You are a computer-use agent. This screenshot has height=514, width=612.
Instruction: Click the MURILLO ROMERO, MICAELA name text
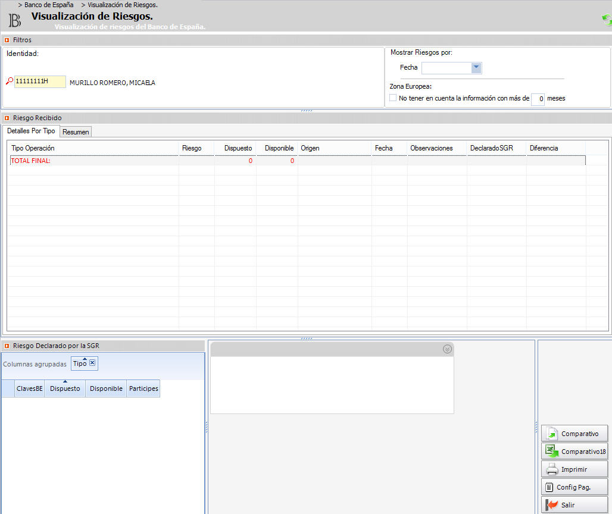[x=113, y=83]
